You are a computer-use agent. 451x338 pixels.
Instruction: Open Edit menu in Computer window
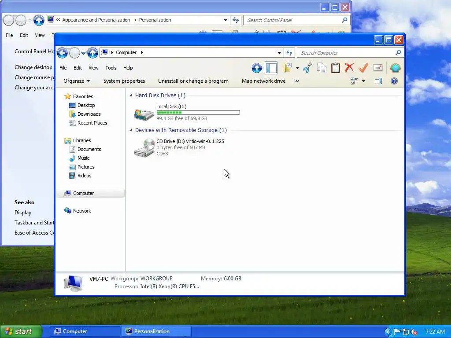(x=78, y=68)
